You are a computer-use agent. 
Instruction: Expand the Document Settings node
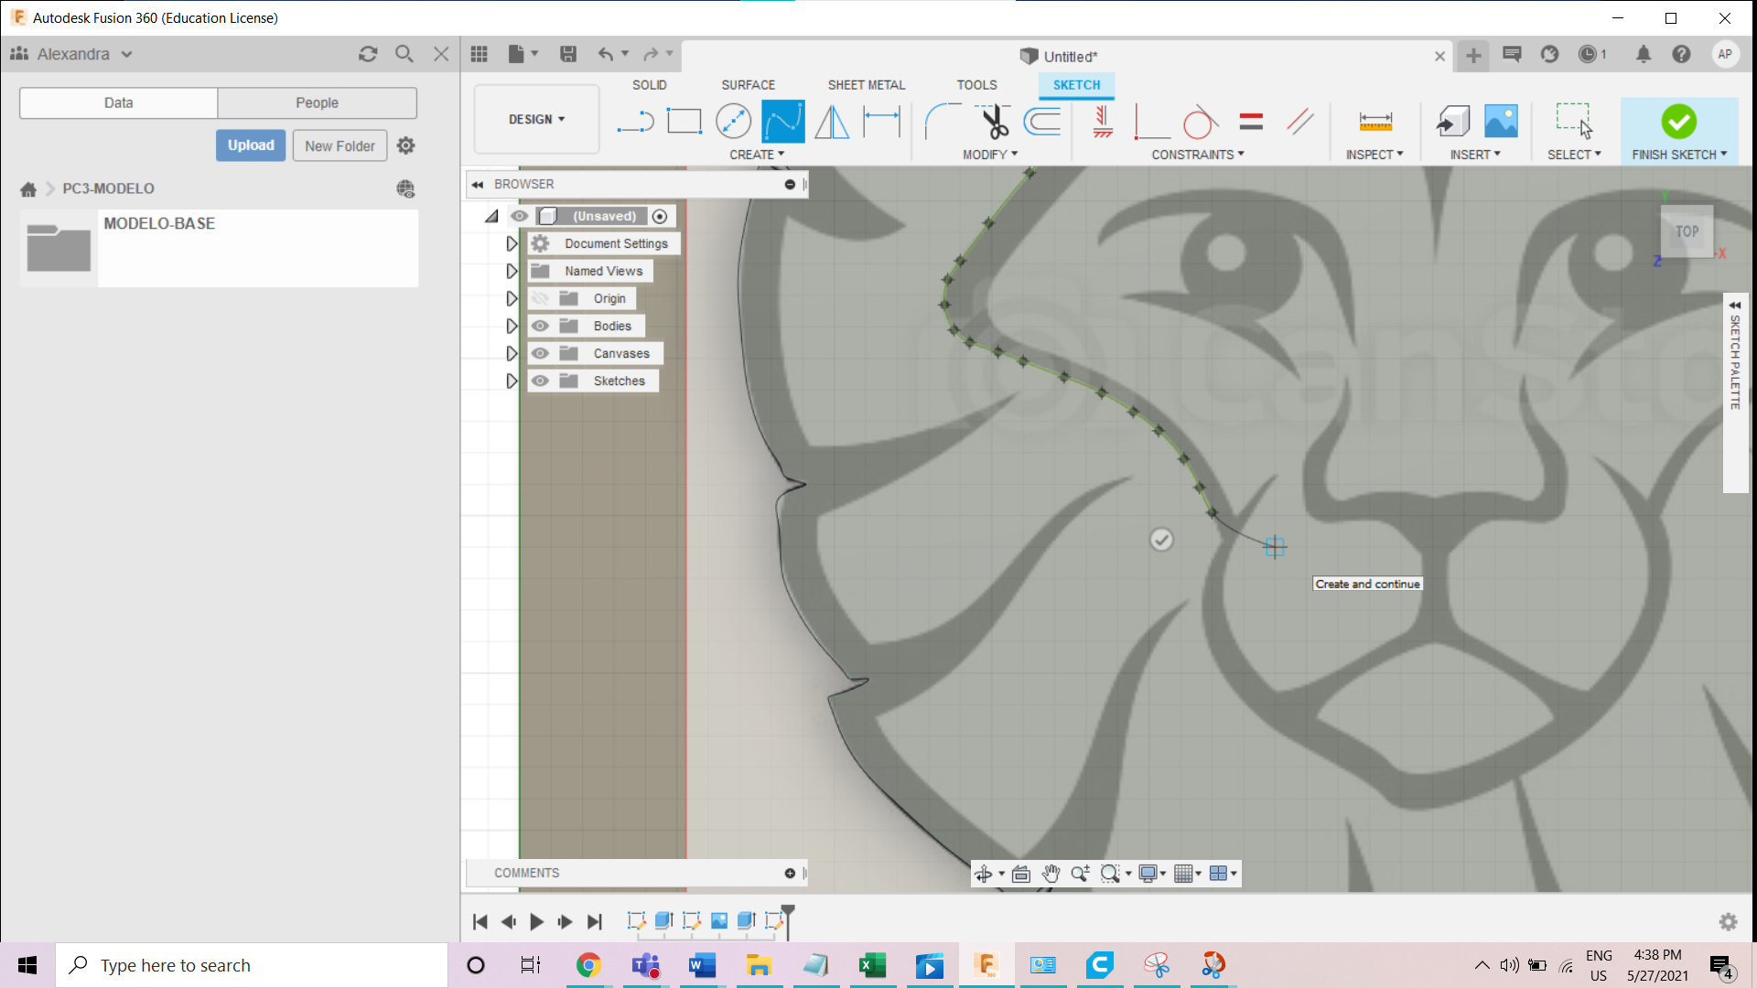point(512,243)
